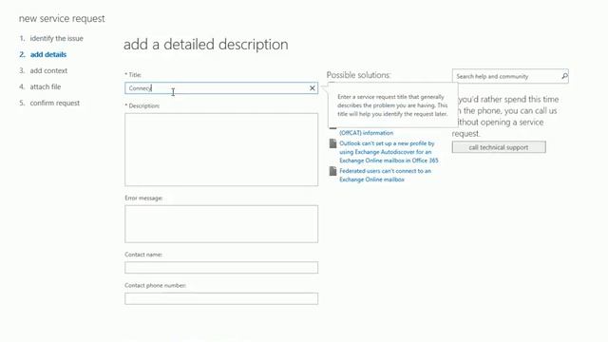Focus the Description text area
This screenshot has height=342, width=608.
pos(221,150)
